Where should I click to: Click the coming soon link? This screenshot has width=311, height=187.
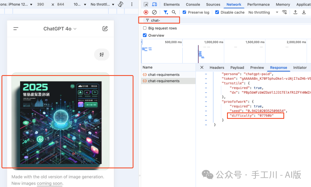click(x=49, y=183)
